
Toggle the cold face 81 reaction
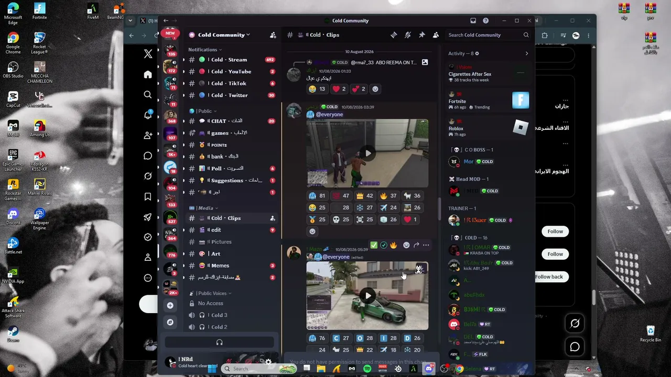(318, 196)
